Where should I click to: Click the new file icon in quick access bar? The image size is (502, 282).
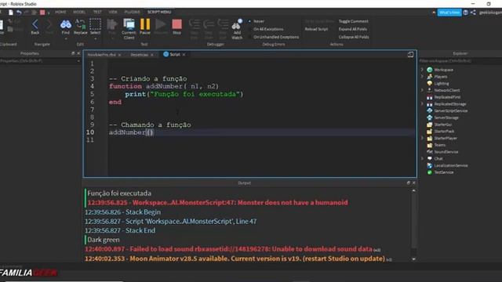click(11, 13)
